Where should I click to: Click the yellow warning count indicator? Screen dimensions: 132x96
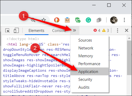(106, 30)
